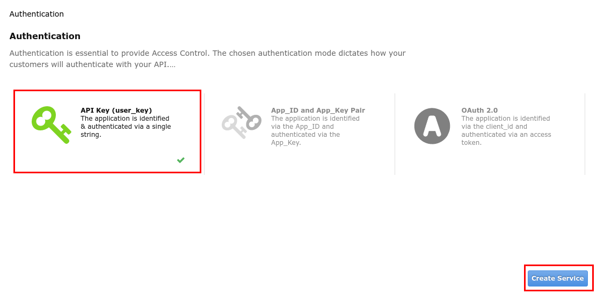Screen dimensions: 604x301
Task: Choose App_ID and App_Key Pair title
Action: [318, 111]
